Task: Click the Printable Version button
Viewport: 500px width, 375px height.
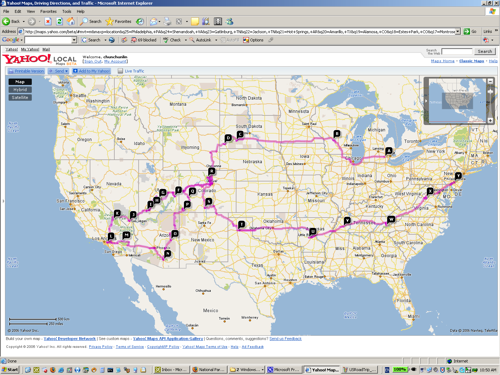Action: [26, 71]
